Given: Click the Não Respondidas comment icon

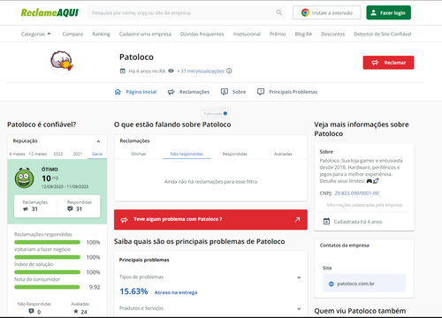Looking at the screenshot, I should [31, 311].
